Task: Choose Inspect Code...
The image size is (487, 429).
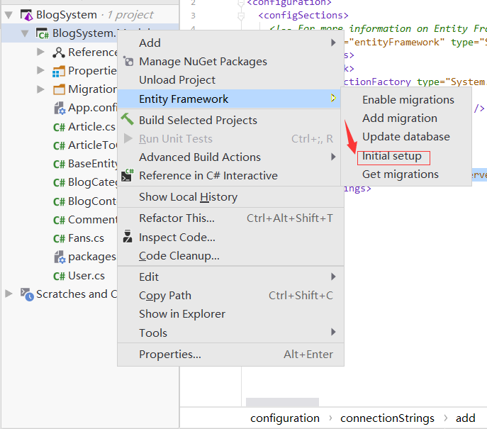Action: click(x=230, y=238)
